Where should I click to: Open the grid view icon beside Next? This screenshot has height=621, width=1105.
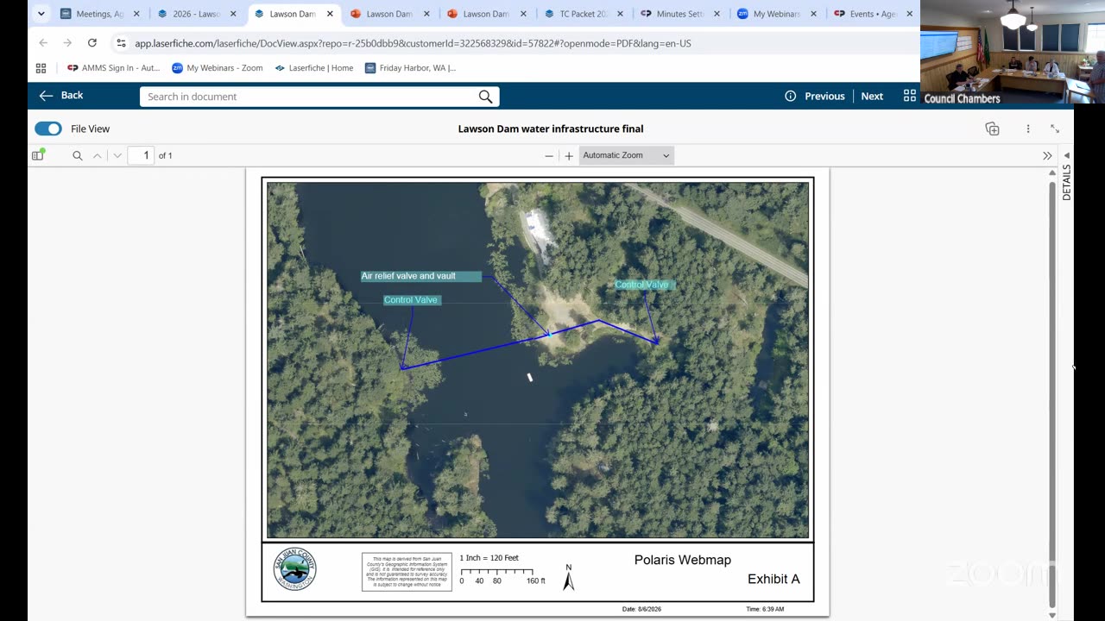point(909,96)
